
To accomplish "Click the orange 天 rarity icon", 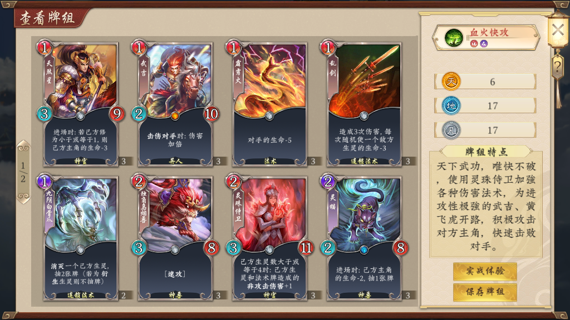I will (451, 81).
